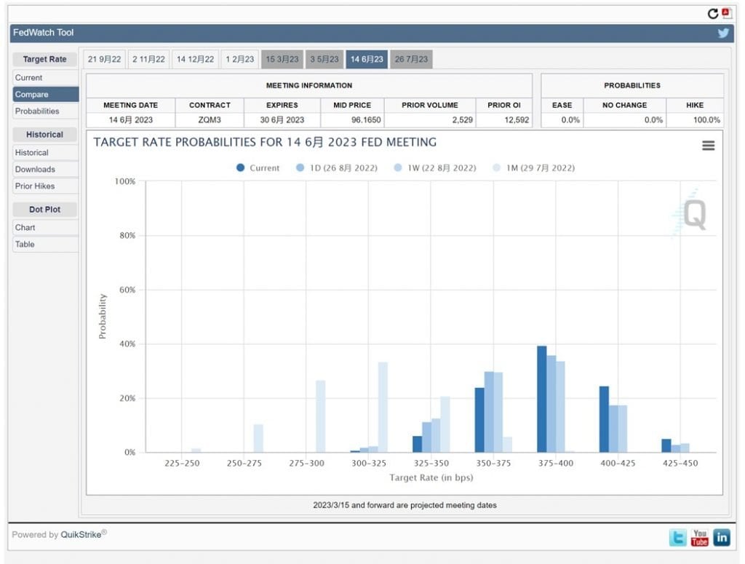Click the expiry date 30 6月 2023
The width and height of the screenshot is (745, 564).
pos(282,120)
